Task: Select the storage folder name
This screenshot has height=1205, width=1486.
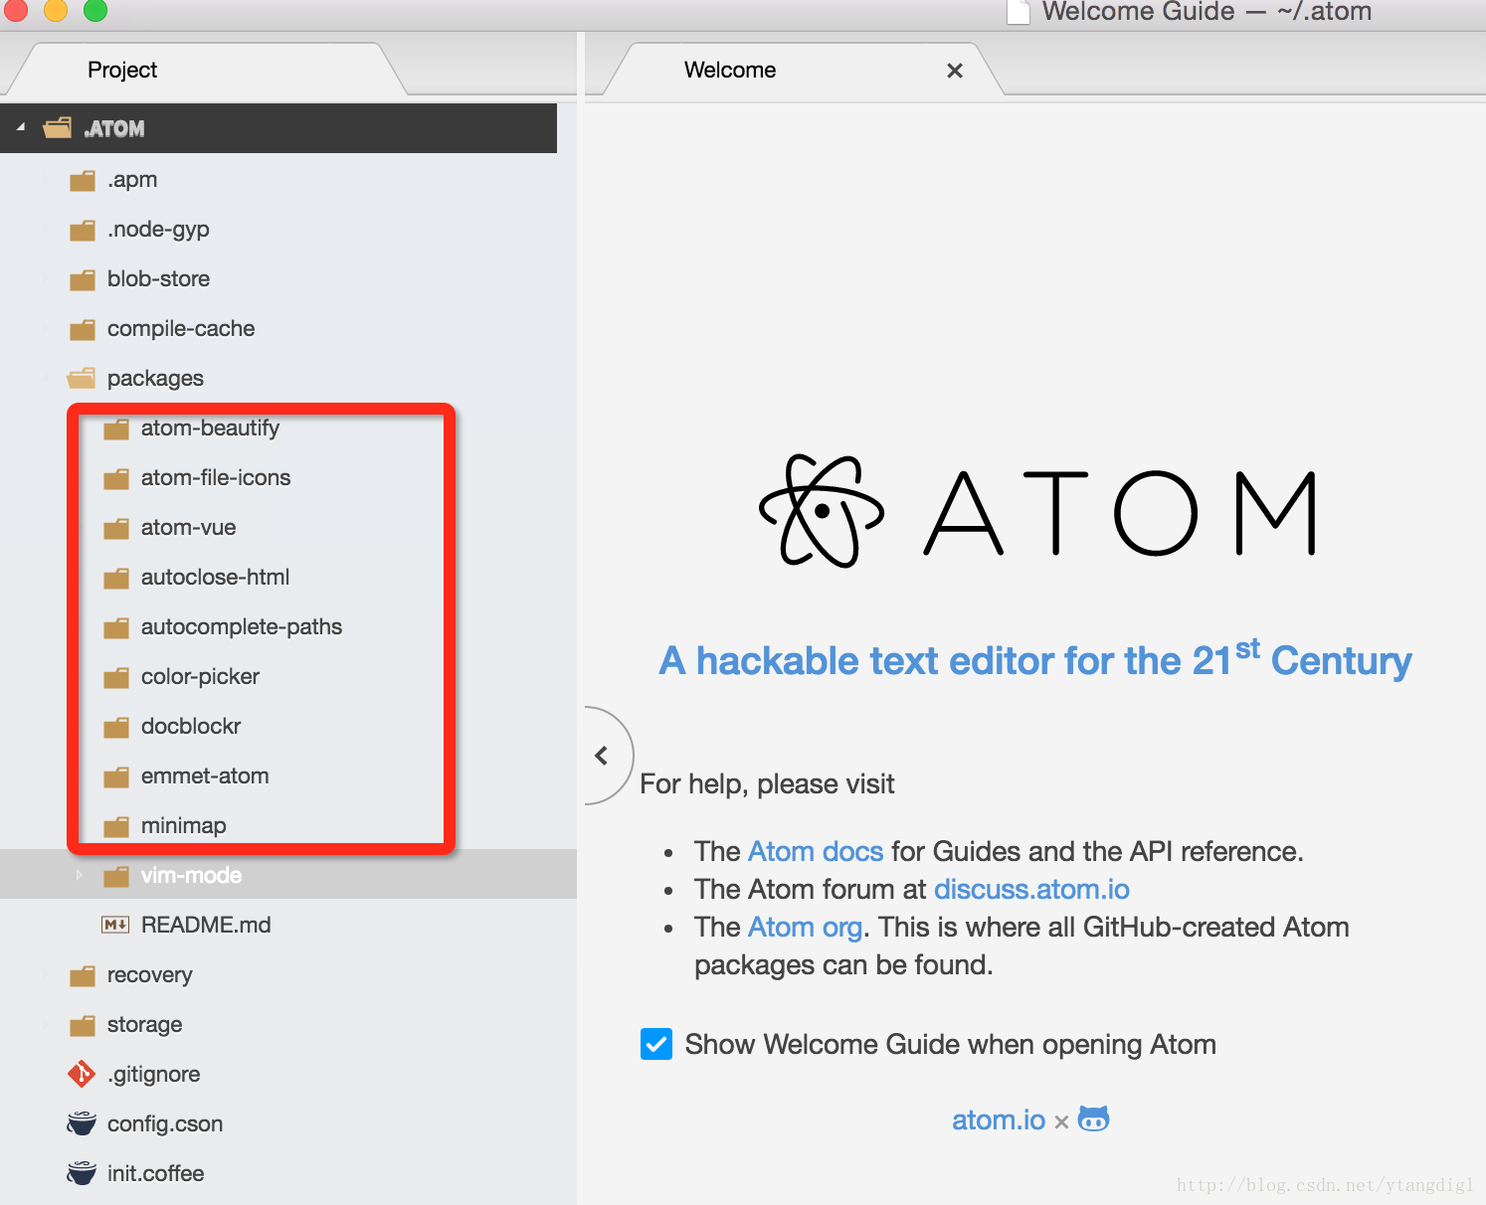Action: [x=144, y=1025]
